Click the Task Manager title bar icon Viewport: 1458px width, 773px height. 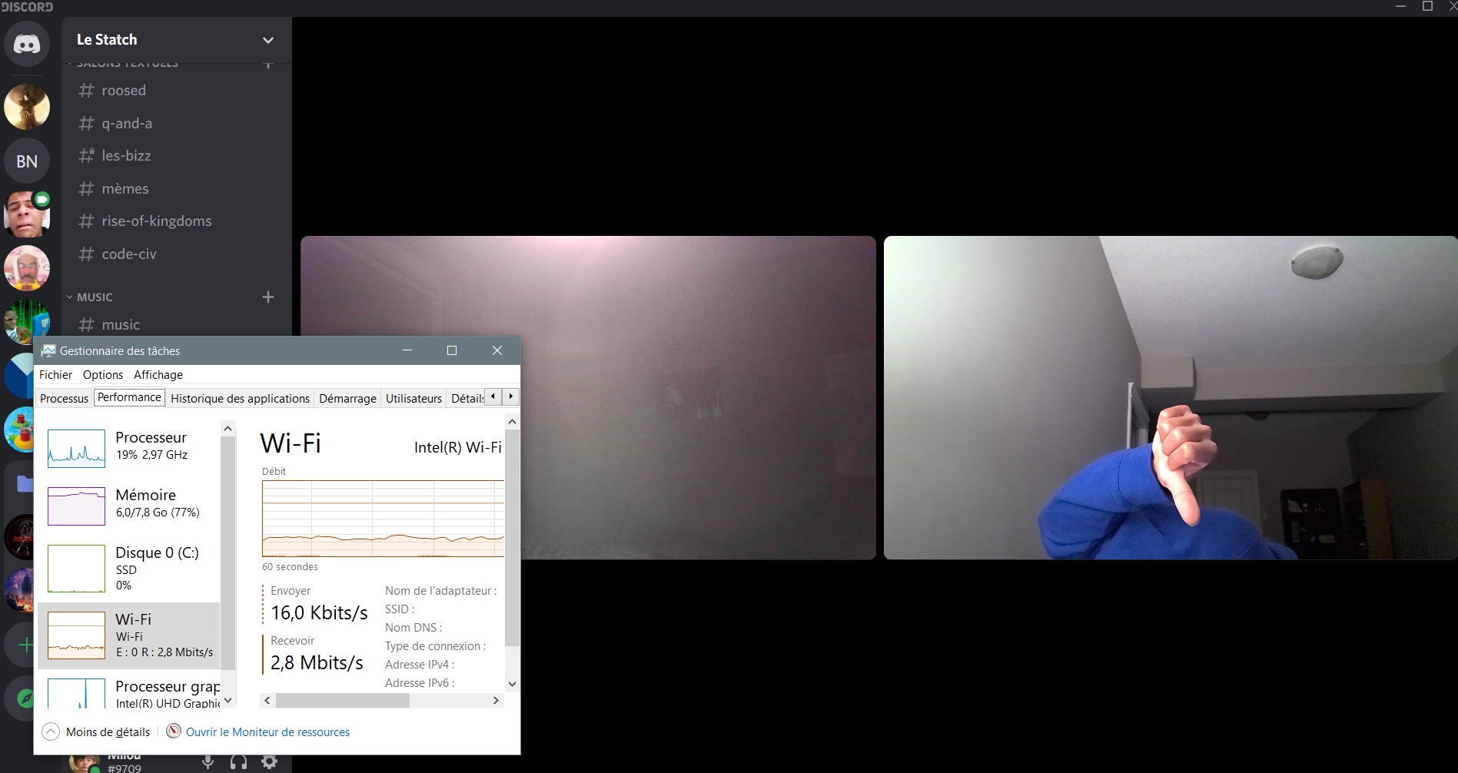click(48, 350)
